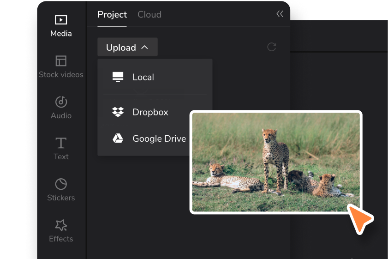Click the Local computer monitor icon
Screen dimensions: 388x259
coord(118,77)
